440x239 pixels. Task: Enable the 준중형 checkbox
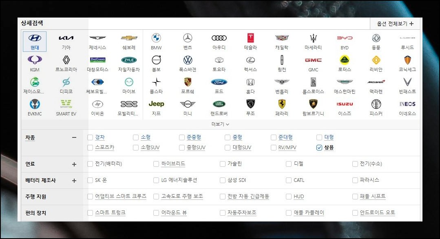pos(182,137)
